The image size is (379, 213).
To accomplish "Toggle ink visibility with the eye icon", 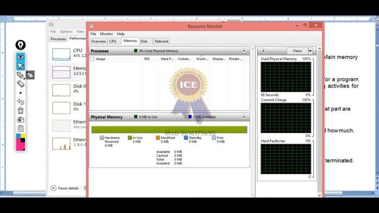I will pyautogui.click(x=21, y=57).
